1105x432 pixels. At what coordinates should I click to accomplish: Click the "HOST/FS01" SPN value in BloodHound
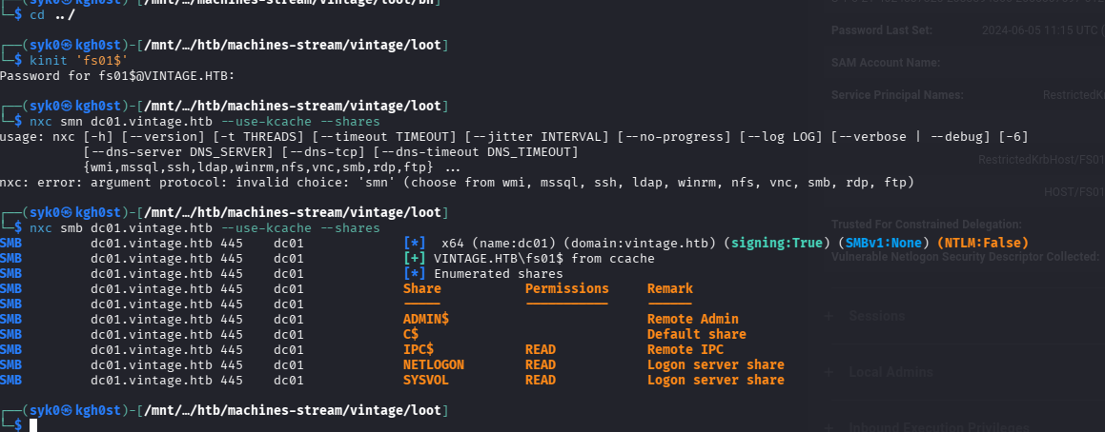(x=1074, y=191)
